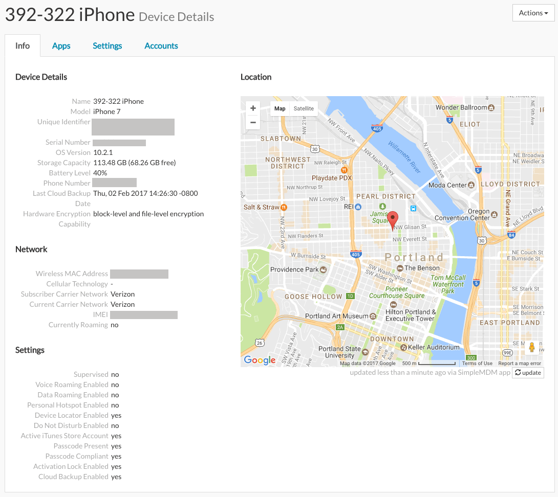Click the hardware encryption capability value
Viewport: 558px width, 497px height.
click(148, 214)
